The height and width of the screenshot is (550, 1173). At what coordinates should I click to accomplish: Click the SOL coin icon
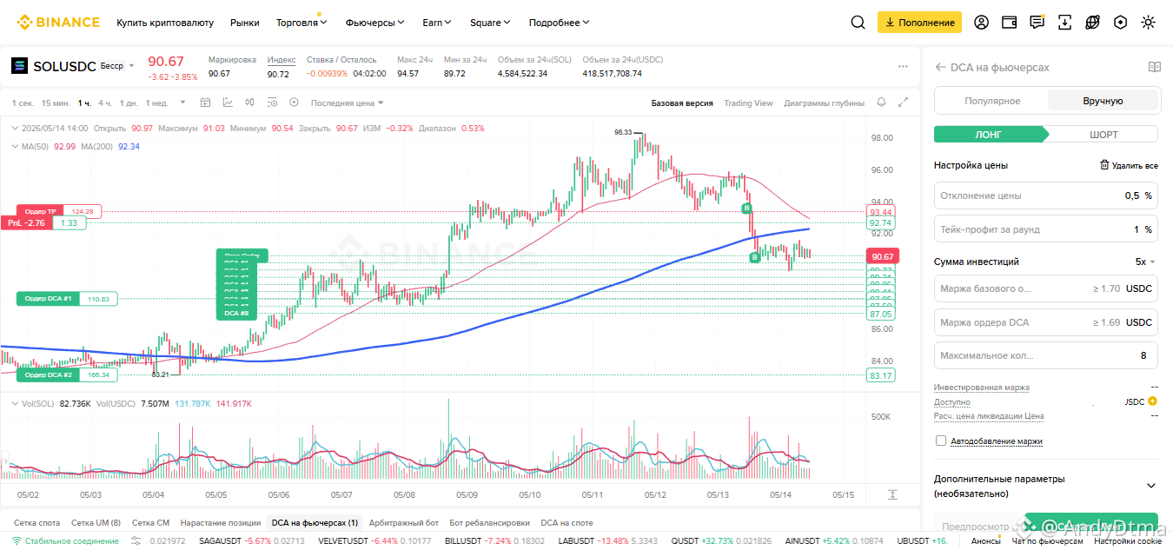coord(19,66)
